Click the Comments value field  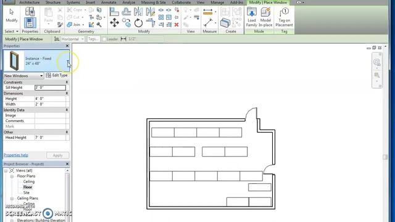50,121
